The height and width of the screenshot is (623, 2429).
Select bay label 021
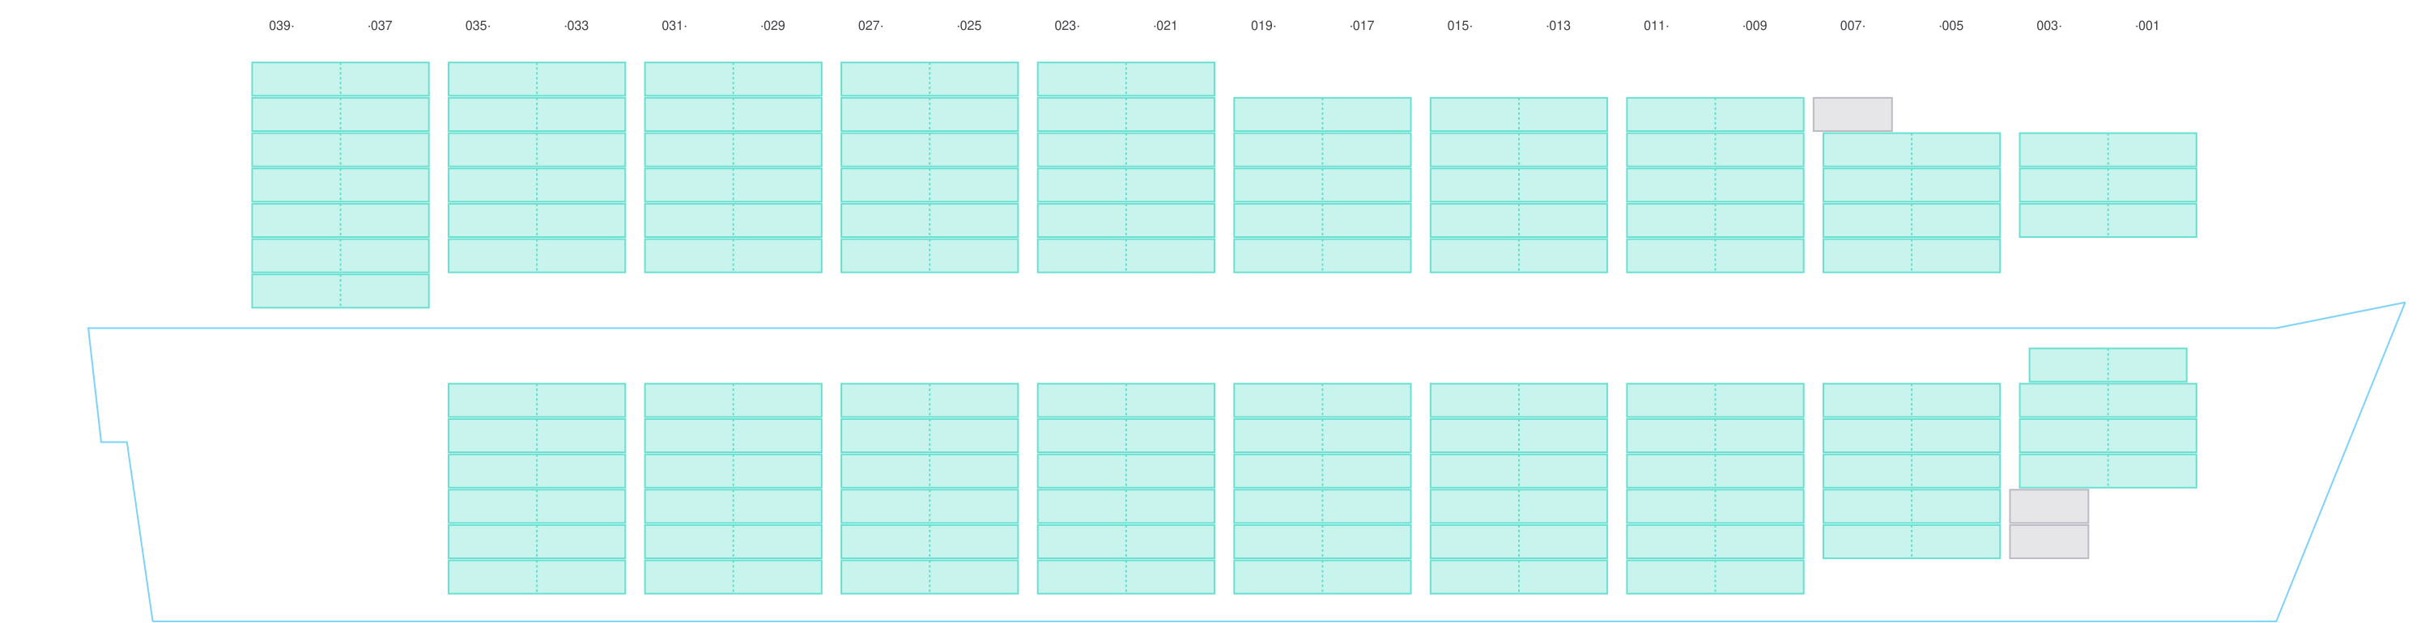pyautogui.click(x=1165, y=25)
